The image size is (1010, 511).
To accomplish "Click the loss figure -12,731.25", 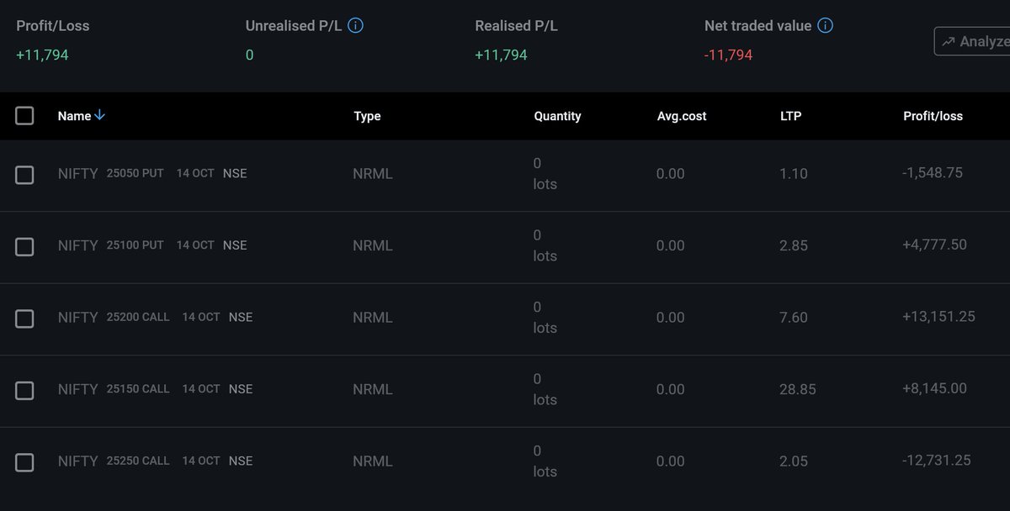I will click(936, 461).
